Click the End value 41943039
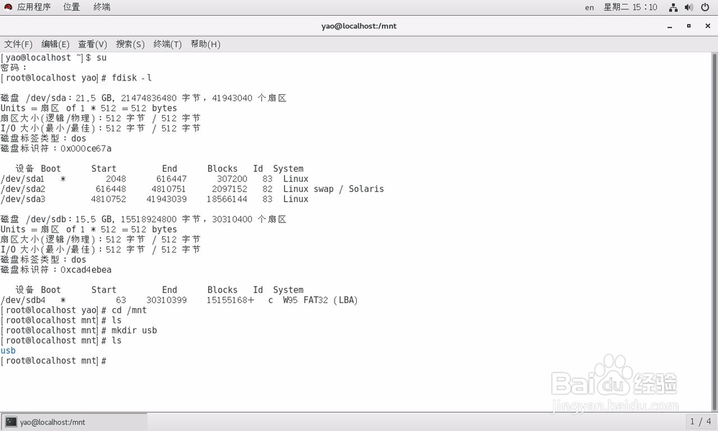The width and height of the screenshot is (718, 431). tap(167, 199)
